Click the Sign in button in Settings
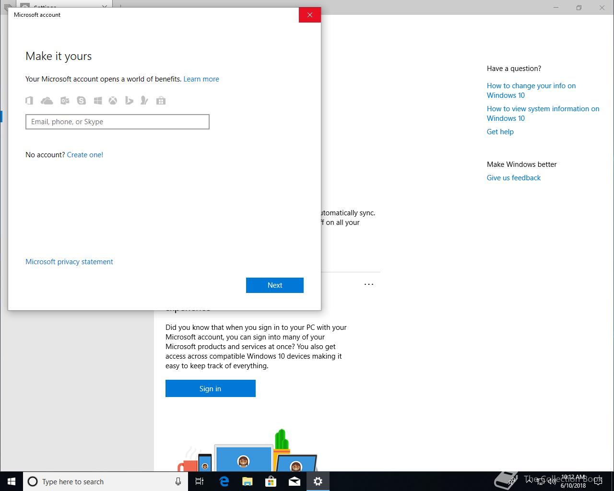This screenshot has height=491, width=614. tap(211, 388)
